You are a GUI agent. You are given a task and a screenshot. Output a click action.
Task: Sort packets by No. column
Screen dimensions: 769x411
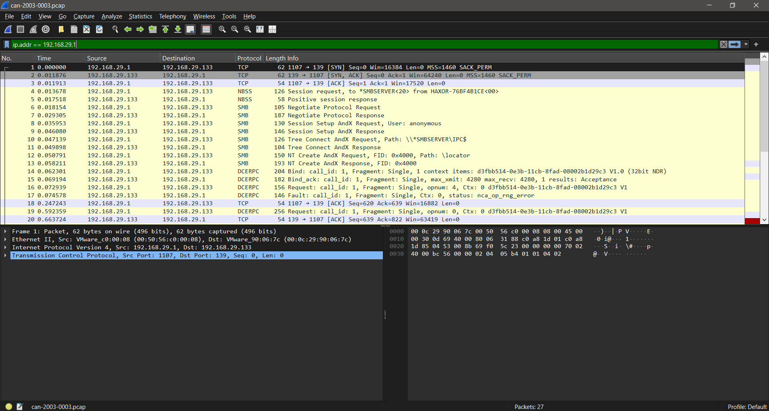(x=18, y=58)
